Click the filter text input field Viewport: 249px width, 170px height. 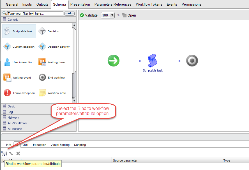coord(35,13)
